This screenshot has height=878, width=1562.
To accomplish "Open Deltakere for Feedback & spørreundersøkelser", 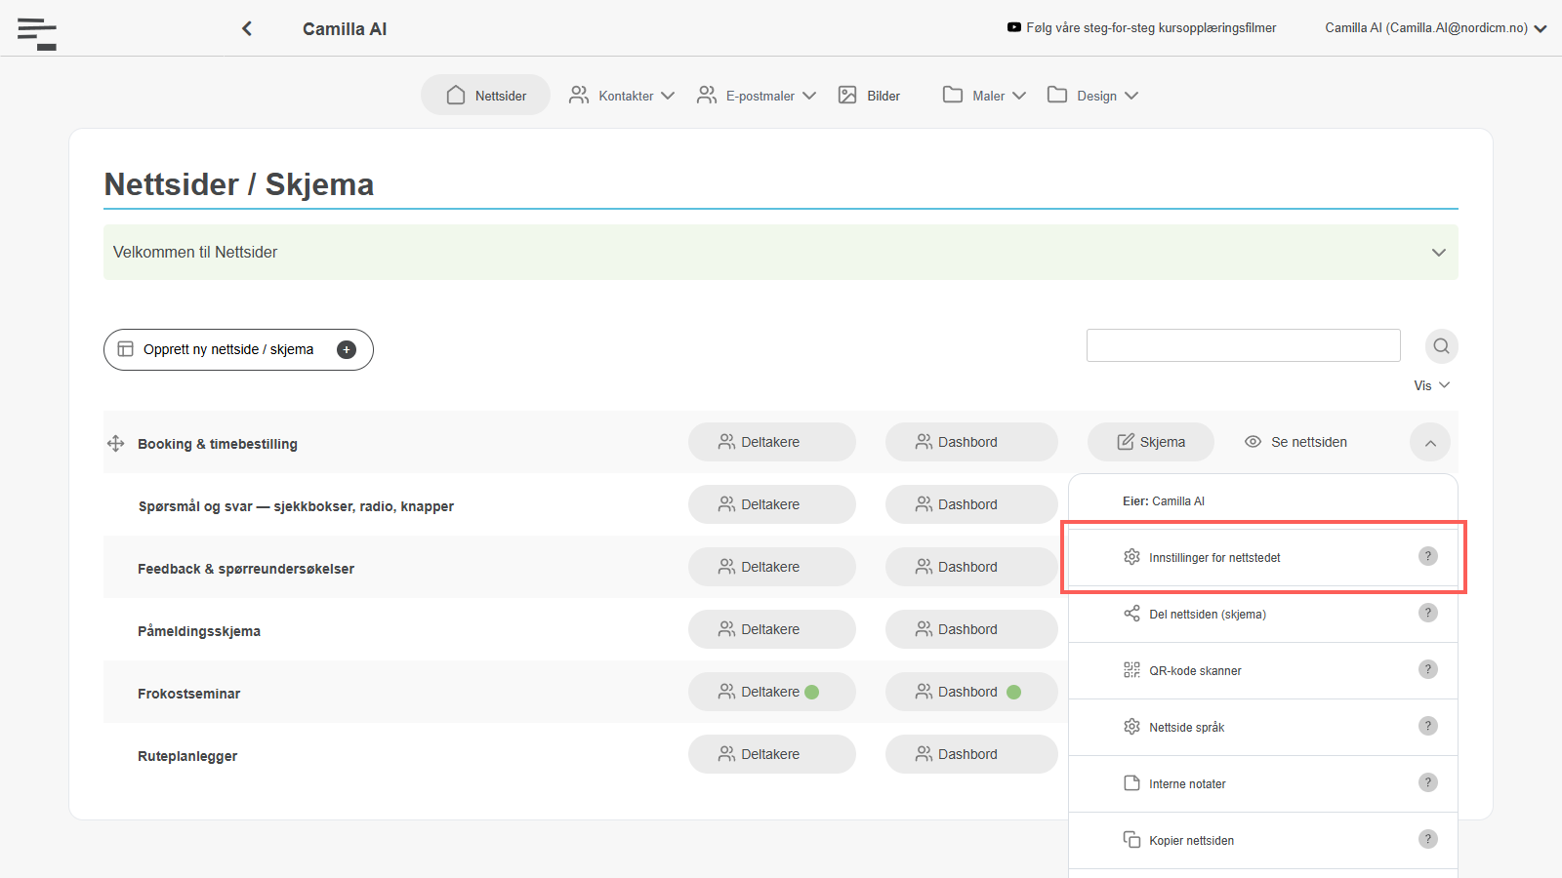I will click(772, 567).
